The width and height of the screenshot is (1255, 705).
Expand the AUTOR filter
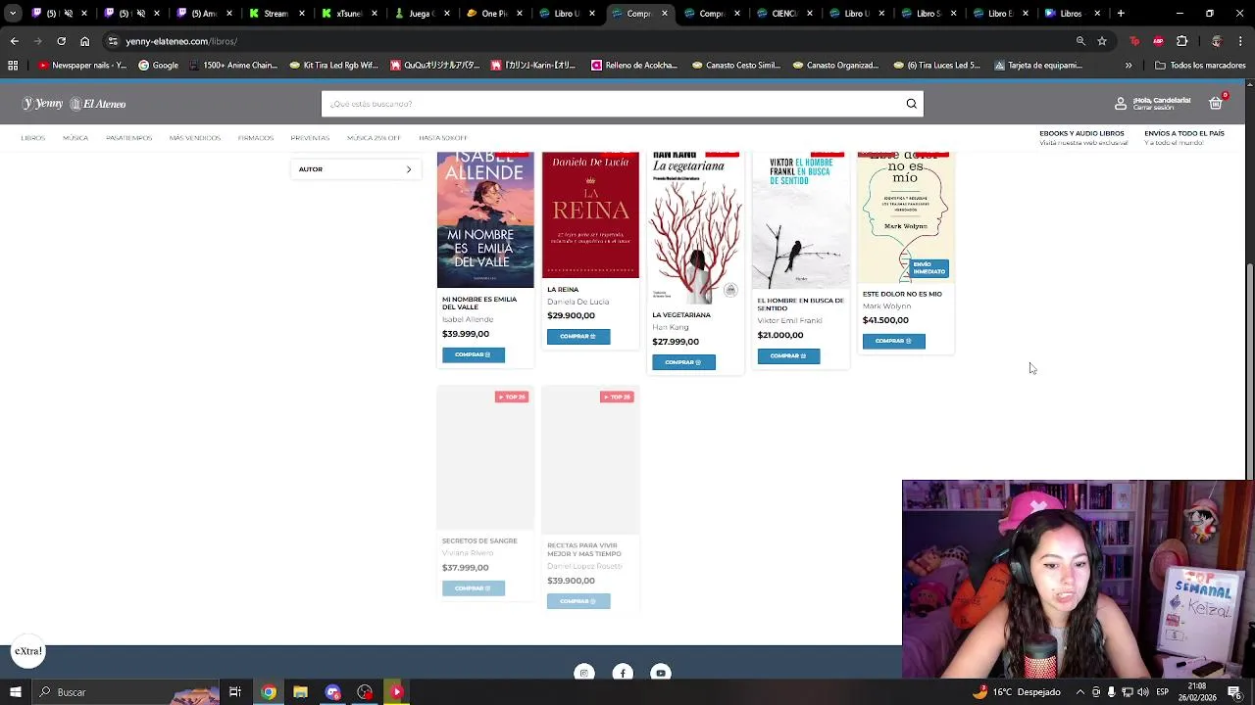[x=355, y=169]
